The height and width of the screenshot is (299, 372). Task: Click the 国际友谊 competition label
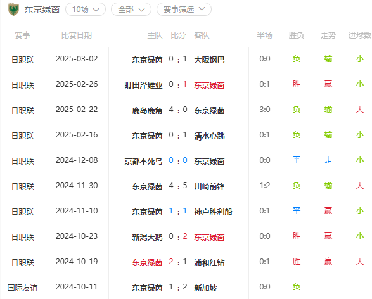tap(23, 288)
